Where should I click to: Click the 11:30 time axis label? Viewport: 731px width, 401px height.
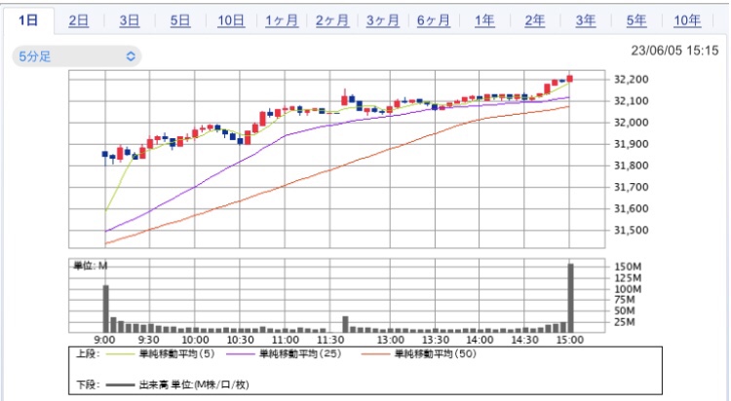(x=330, y=340)
